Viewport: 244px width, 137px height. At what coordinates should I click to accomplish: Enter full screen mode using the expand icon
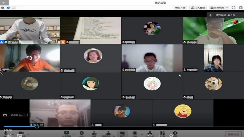[x=234, y=8]
